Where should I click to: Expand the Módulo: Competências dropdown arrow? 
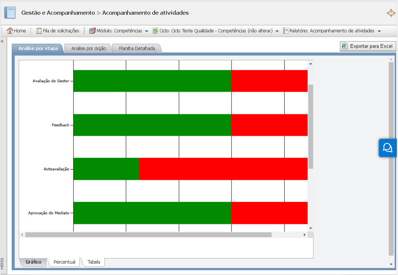[147, 31]
